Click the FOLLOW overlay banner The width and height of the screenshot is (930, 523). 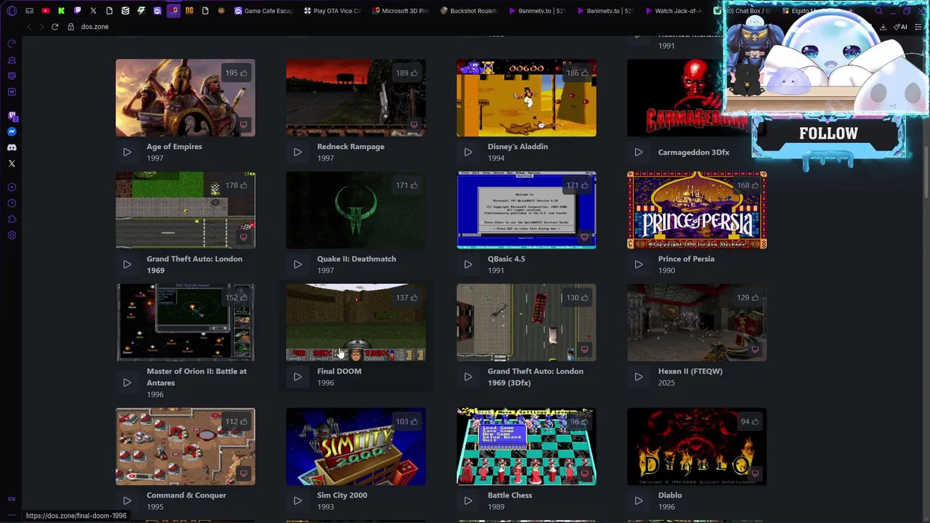tap(828, 134)
